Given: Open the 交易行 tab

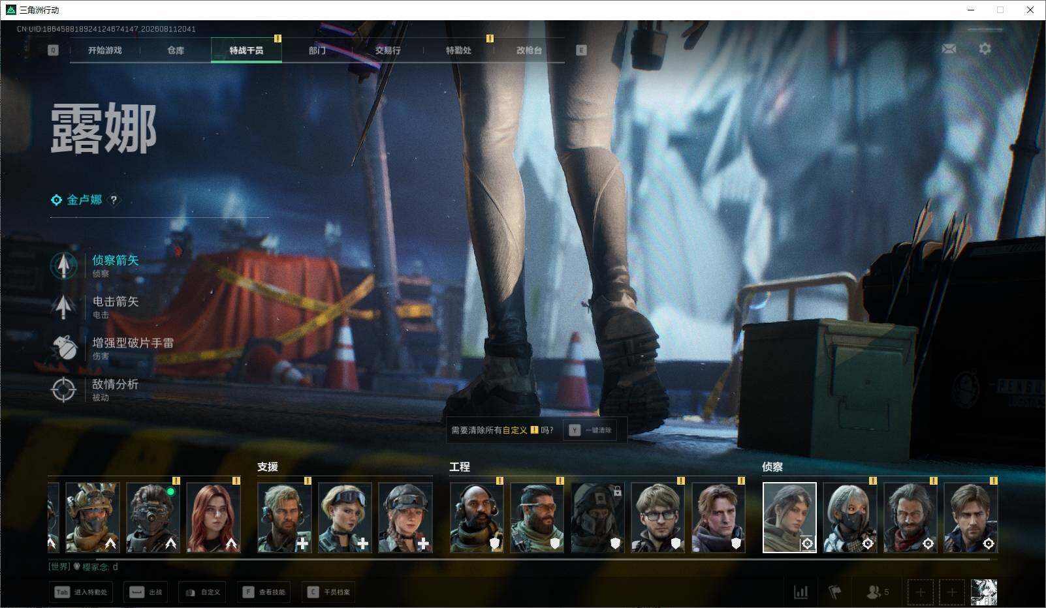Looking at the screenshot, I should click(x=388, y=50).
